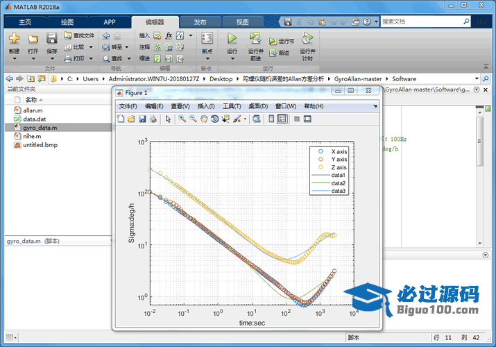Open the dropdown arrow under Open (打开)

(x=33, y=59)
